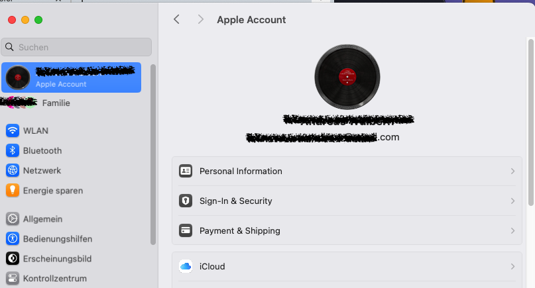Open the iCloud row
Viewport: 535px width, 288px height.
point(347,267)
